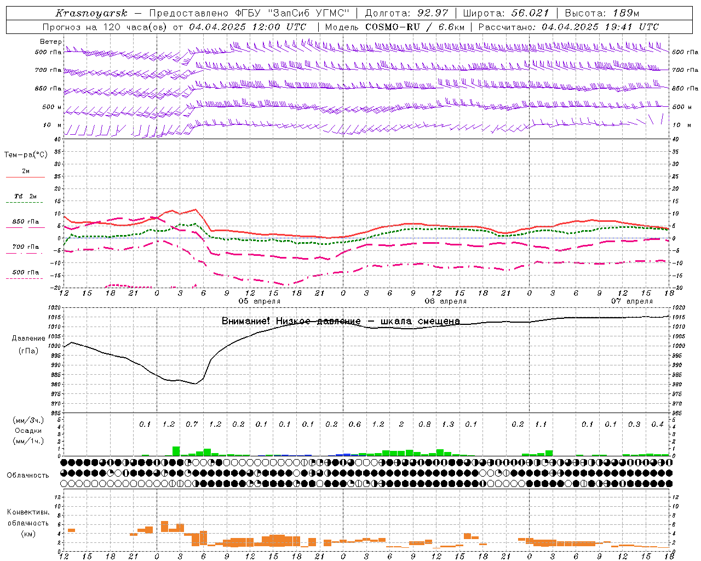Viewport: 701px width, 561px height.
Task: Click the 3-hour precipitation value '0.6'
Action: coord(355,425)
